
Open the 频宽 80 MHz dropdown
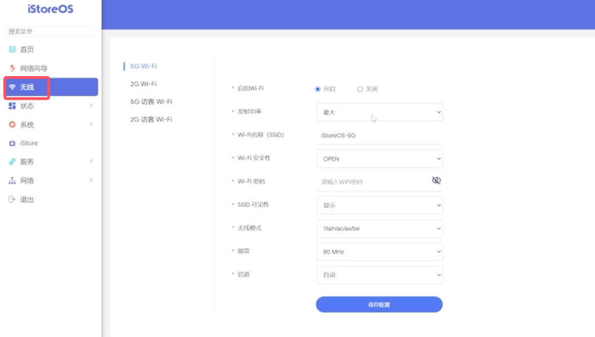tap(379, 252)
